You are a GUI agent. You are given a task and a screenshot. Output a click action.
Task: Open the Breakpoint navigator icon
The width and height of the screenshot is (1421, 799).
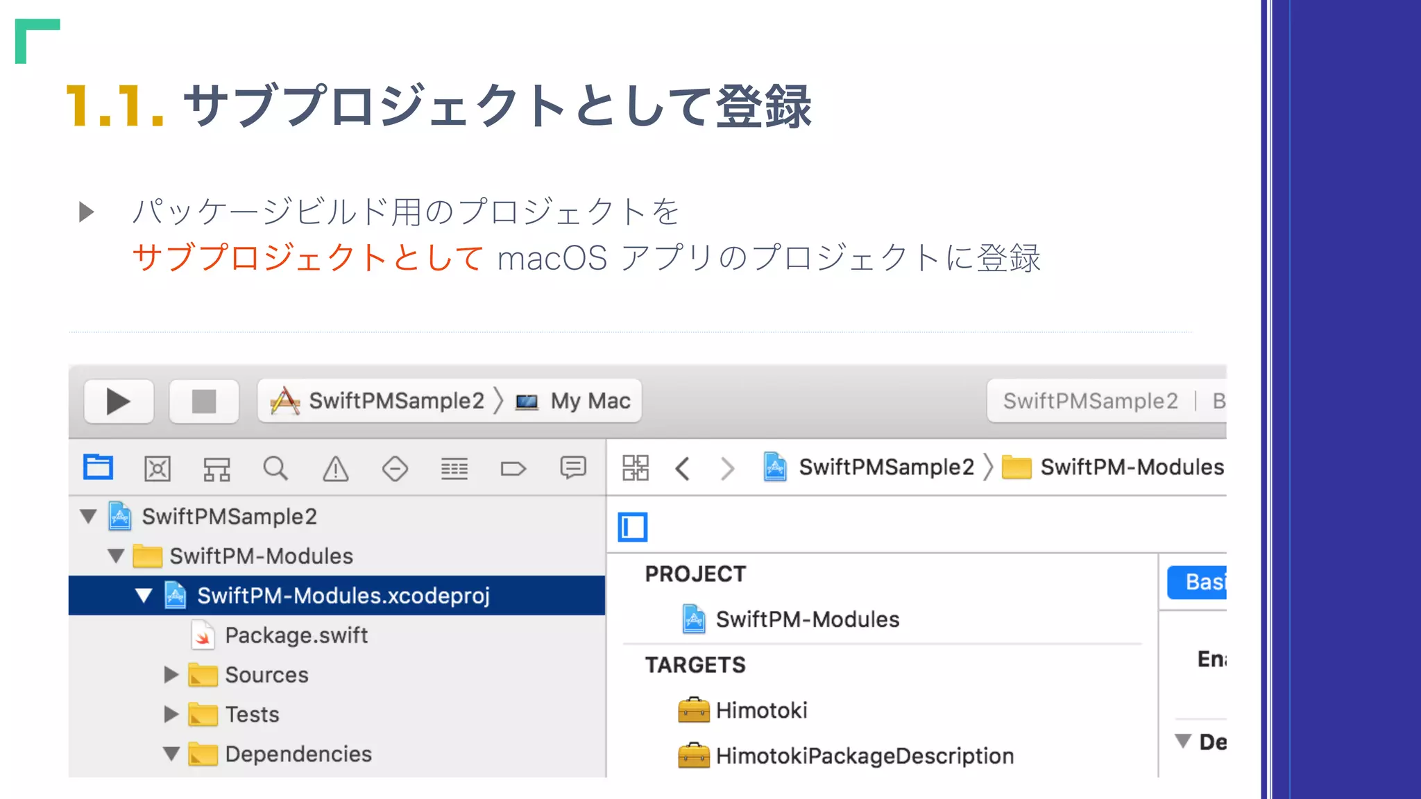(x=513, y=469)
